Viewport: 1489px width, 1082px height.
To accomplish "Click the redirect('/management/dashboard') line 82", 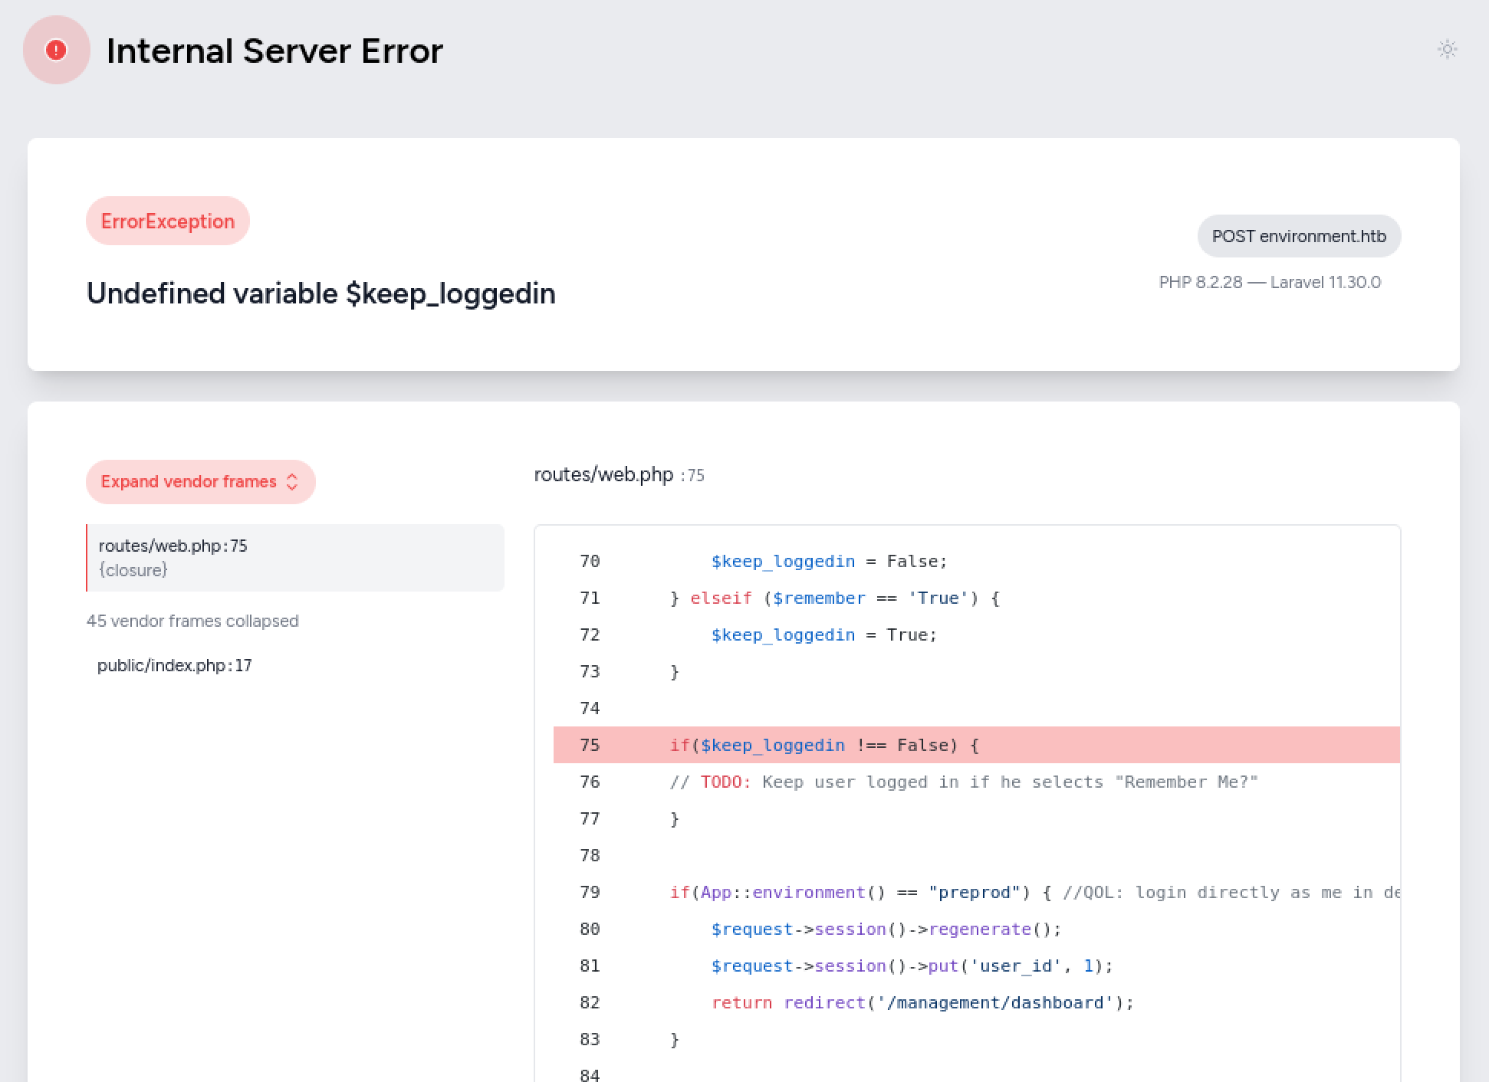I will (x=922, y=1002).
